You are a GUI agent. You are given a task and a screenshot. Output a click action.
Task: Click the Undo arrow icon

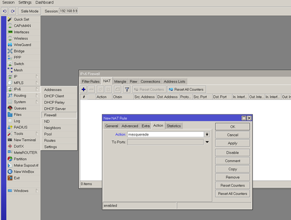pyautogui.click(x=5, y=11)
